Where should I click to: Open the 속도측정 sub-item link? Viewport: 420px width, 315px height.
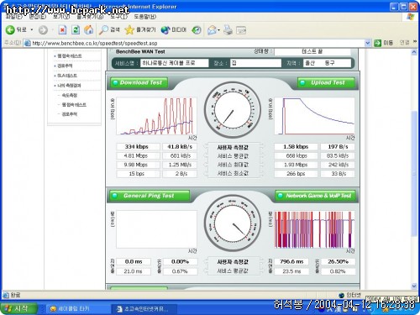tap(69, 95)
